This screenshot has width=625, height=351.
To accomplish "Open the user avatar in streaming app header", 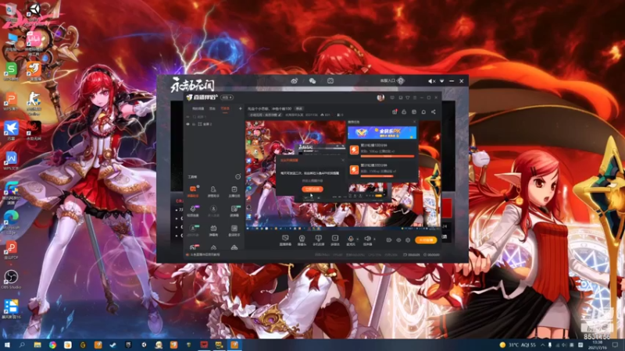I will click(x=380, y=97).
